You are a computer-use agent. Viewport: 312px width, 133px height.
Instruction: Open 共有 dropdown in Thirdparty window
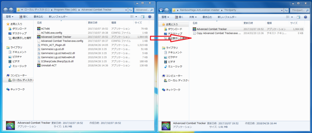coord(193,17)
